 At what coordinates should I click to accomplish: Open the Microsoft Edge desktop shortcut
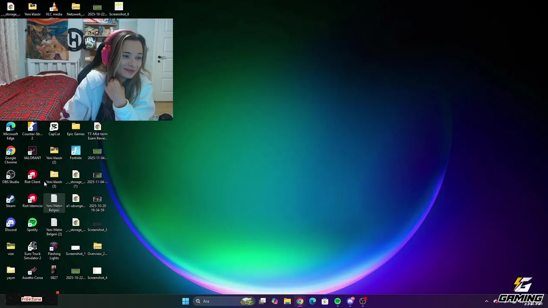click(11, 131)
